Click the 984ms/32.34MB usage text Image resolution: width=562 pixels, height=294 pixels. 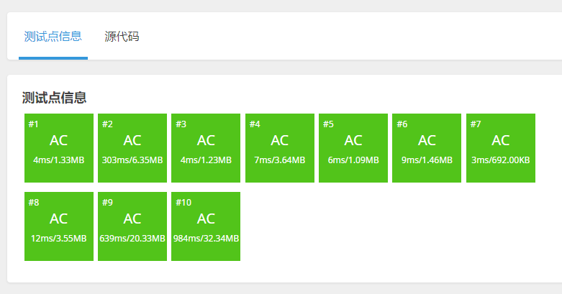point(206,238)
